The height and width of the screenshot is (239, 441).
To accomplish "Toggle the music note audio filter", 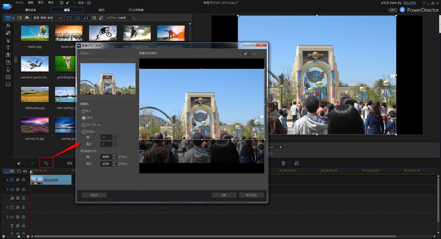I will click(86, 18).
